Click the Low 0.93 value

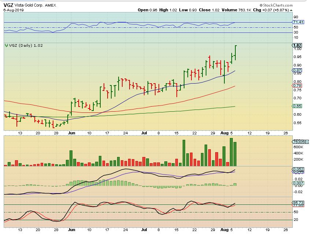pyautogui.click(x=188, y=10)
